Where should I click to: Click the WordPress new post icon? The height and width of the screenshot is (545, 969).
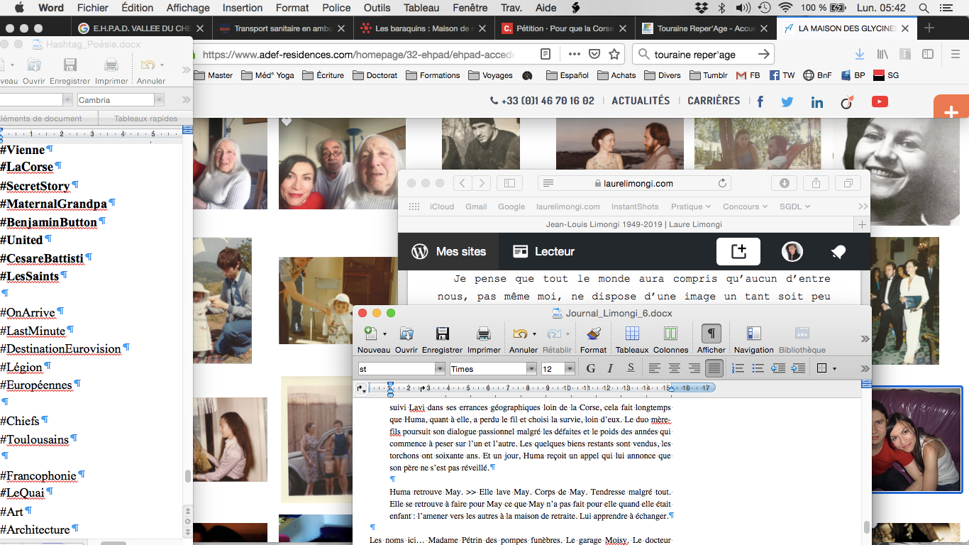[738, 251]
